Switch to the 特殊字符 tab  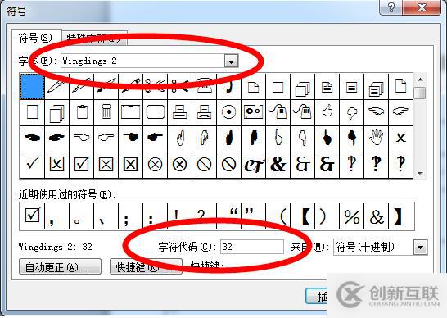click(x=94, y=39)
